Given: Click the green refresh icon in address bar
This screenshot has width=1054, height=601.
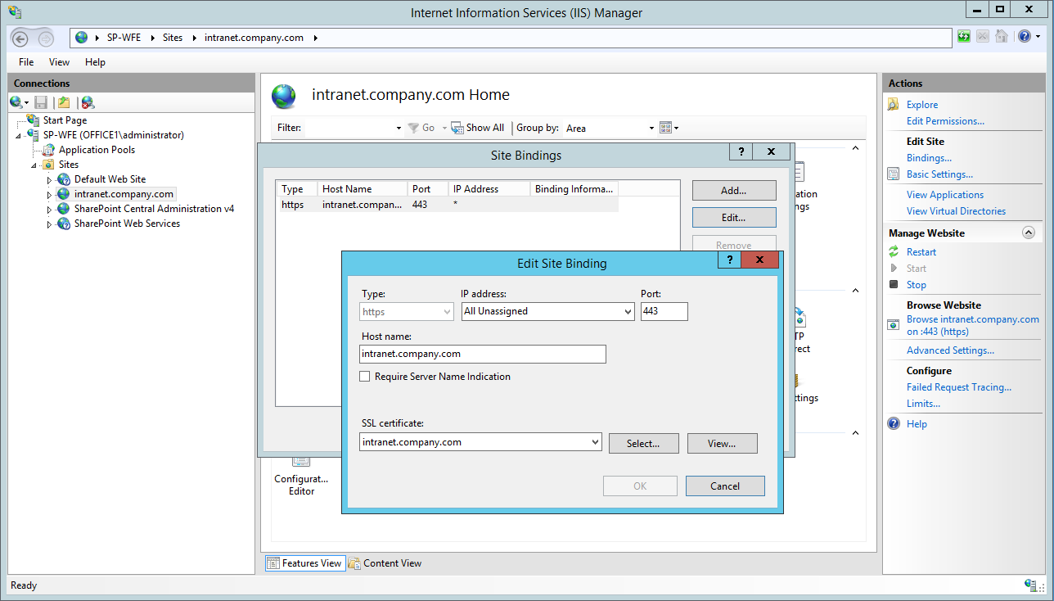Looking at the screenshot, I should pos(964,37).
